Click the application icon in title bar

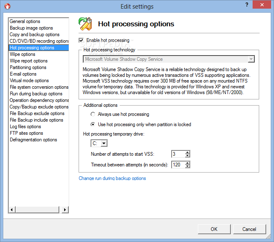[x=7, y=6]
